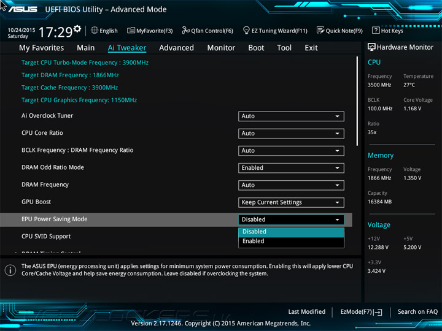Image resolution: width=442 pixels, height=331 pixels.
Task: Click the Memory heading in Hardware Monitor
Action: point(381,155)
